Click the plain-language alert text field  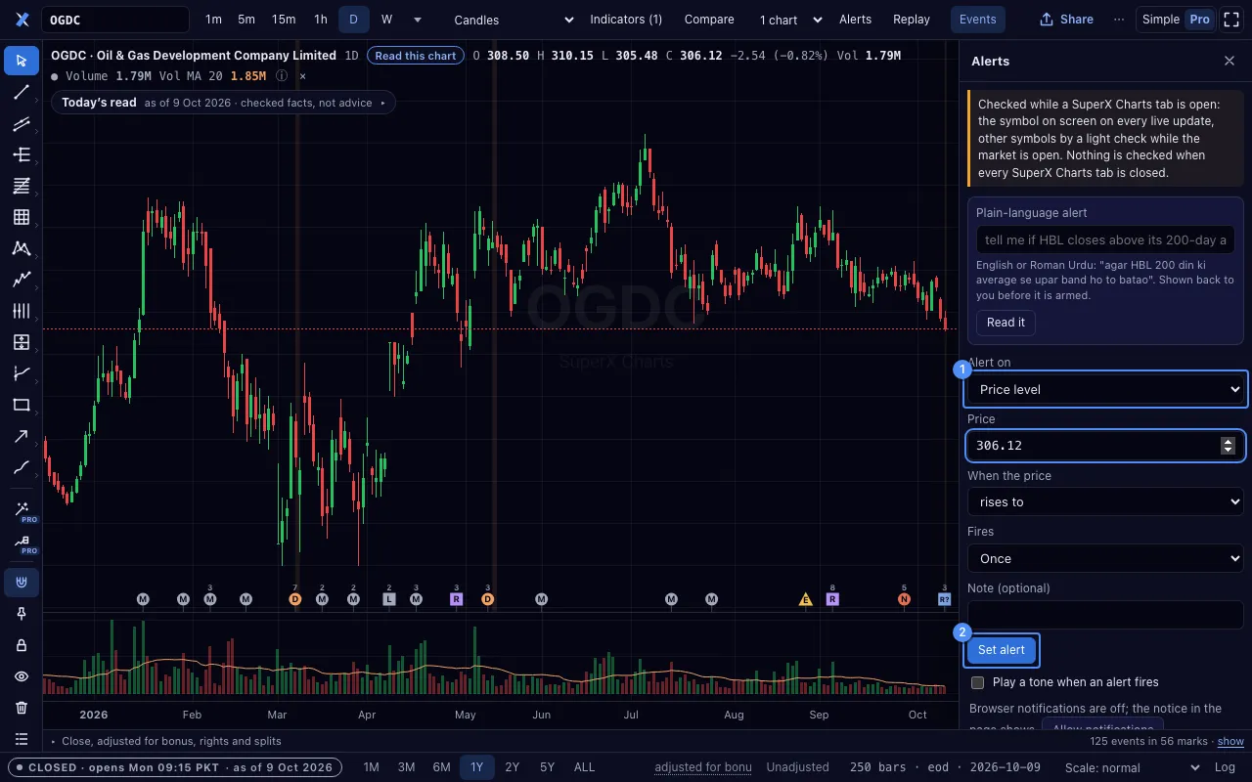pos(1105,240)
